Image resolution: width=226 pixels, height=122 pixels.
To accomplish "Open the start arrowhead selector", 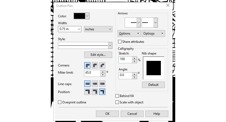I will pos(138,23).
